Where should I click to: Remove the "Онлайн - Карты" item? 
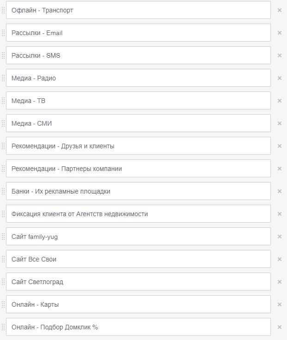click(x=279, y=304)
